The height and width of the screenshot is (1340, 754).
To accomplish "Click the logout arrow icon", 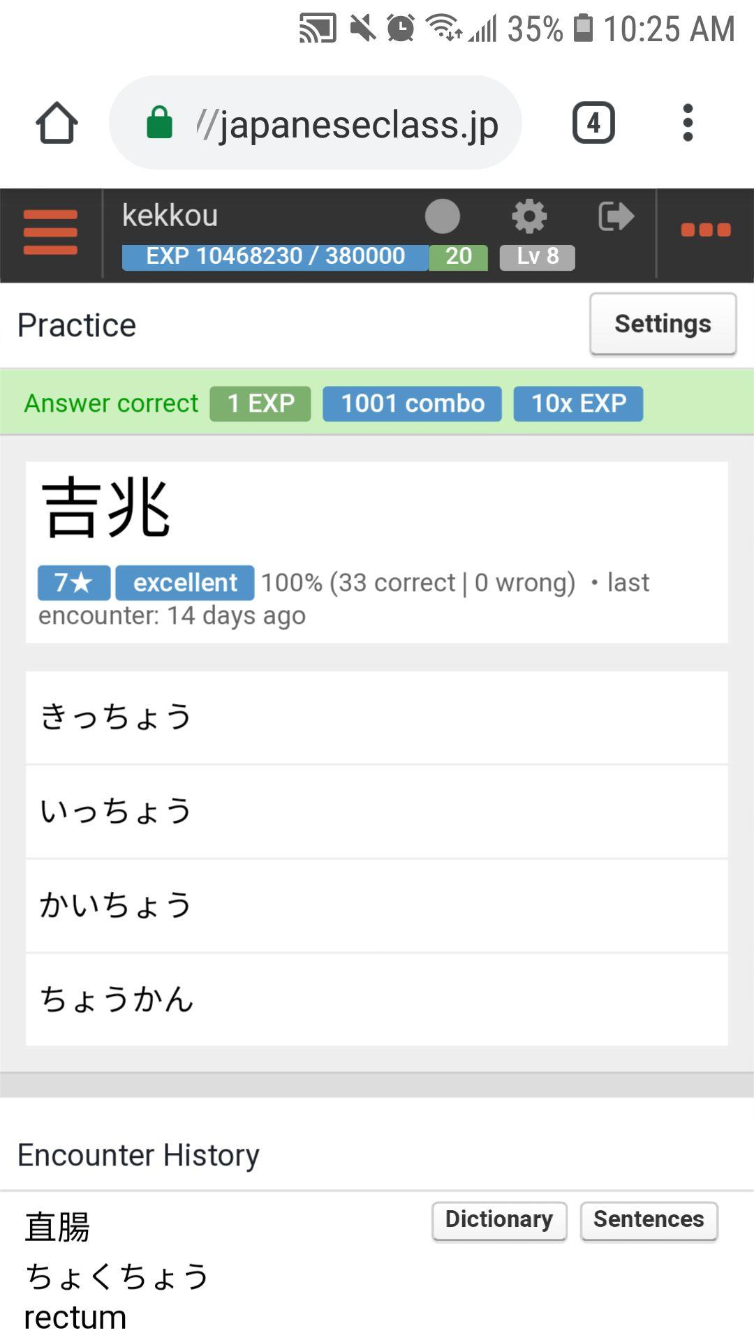I will (x=616, y=216).
